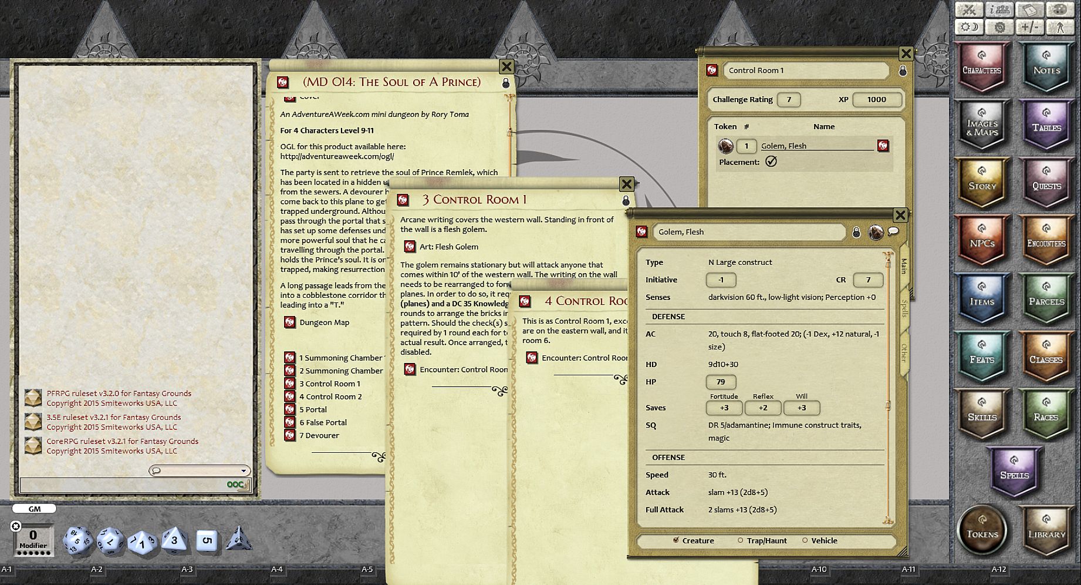Click the chat text entry field
This screenshot has width=1081, height=585.
coord(123,485)
